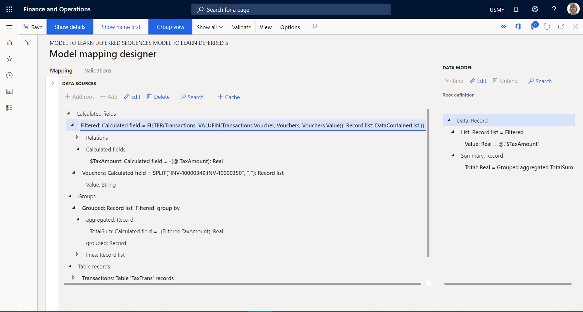Open attachments using the paperclip icon
Image resolution: width=583 pixels, height=312 pixels.
coord(533,27)
